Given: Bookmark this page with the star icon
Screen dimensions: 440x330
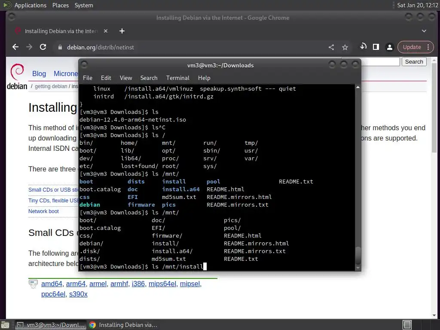Looking at the screenshot, I should 345,47.
